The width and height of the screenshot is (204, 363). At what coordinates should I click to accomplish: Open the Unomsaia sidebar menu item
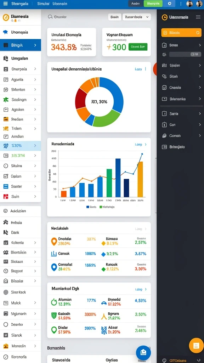tap(21, 32)
